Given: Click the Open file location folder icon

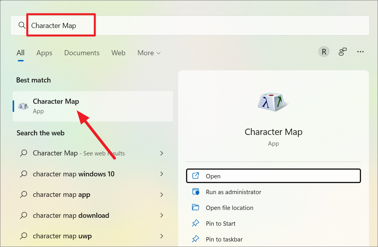Looking at the screenshot, I should click(196, 207).
